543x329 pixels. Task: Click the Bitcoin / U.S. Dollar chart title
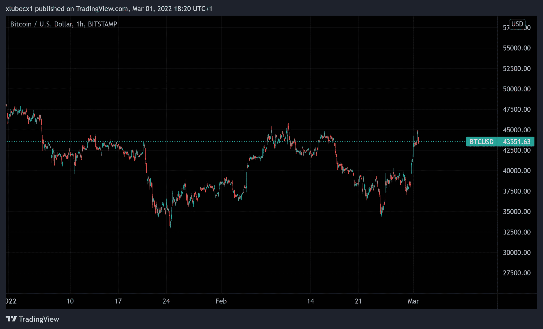(x=63, y=24)
